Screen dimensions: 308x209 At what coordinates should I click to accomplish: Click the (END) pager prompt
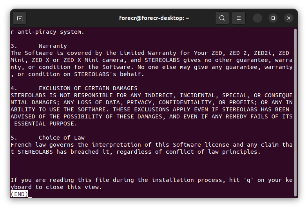click(x=19, y=194)
